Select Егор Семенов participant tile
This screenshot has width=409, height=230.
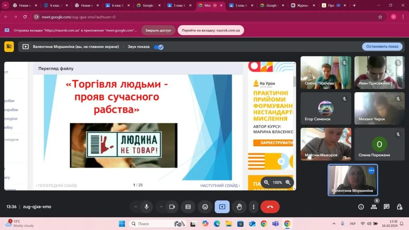point(326,108)
